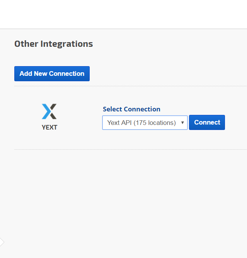247x258 pixels.
Task: Click the small arrow at bottom-left edge
Action: pyautogui.click(x=2, y=242)
